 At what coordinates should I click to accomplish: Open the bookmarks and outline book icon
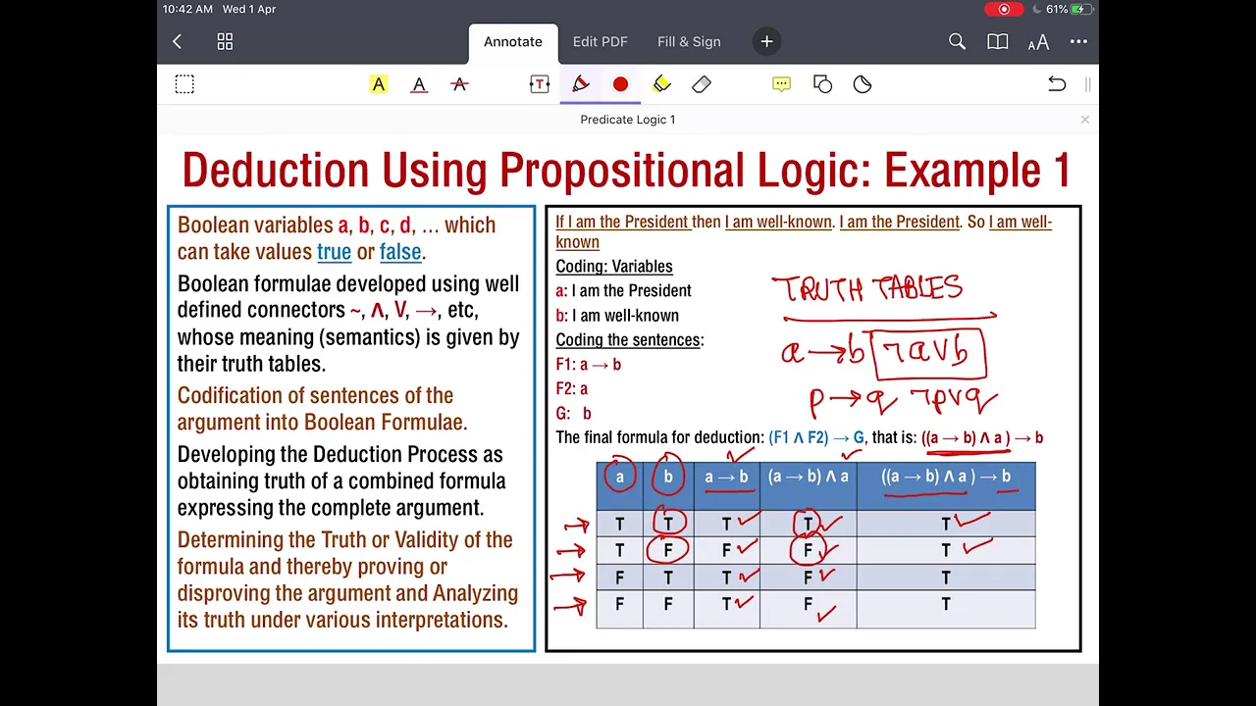997,41
